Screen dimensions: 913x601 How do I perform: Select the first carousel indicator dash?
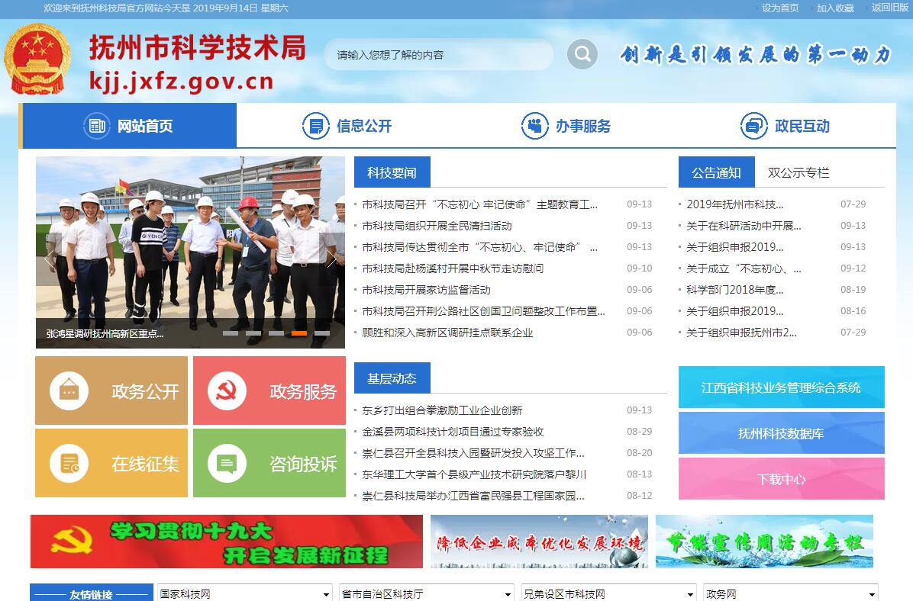tap(231, 333)
